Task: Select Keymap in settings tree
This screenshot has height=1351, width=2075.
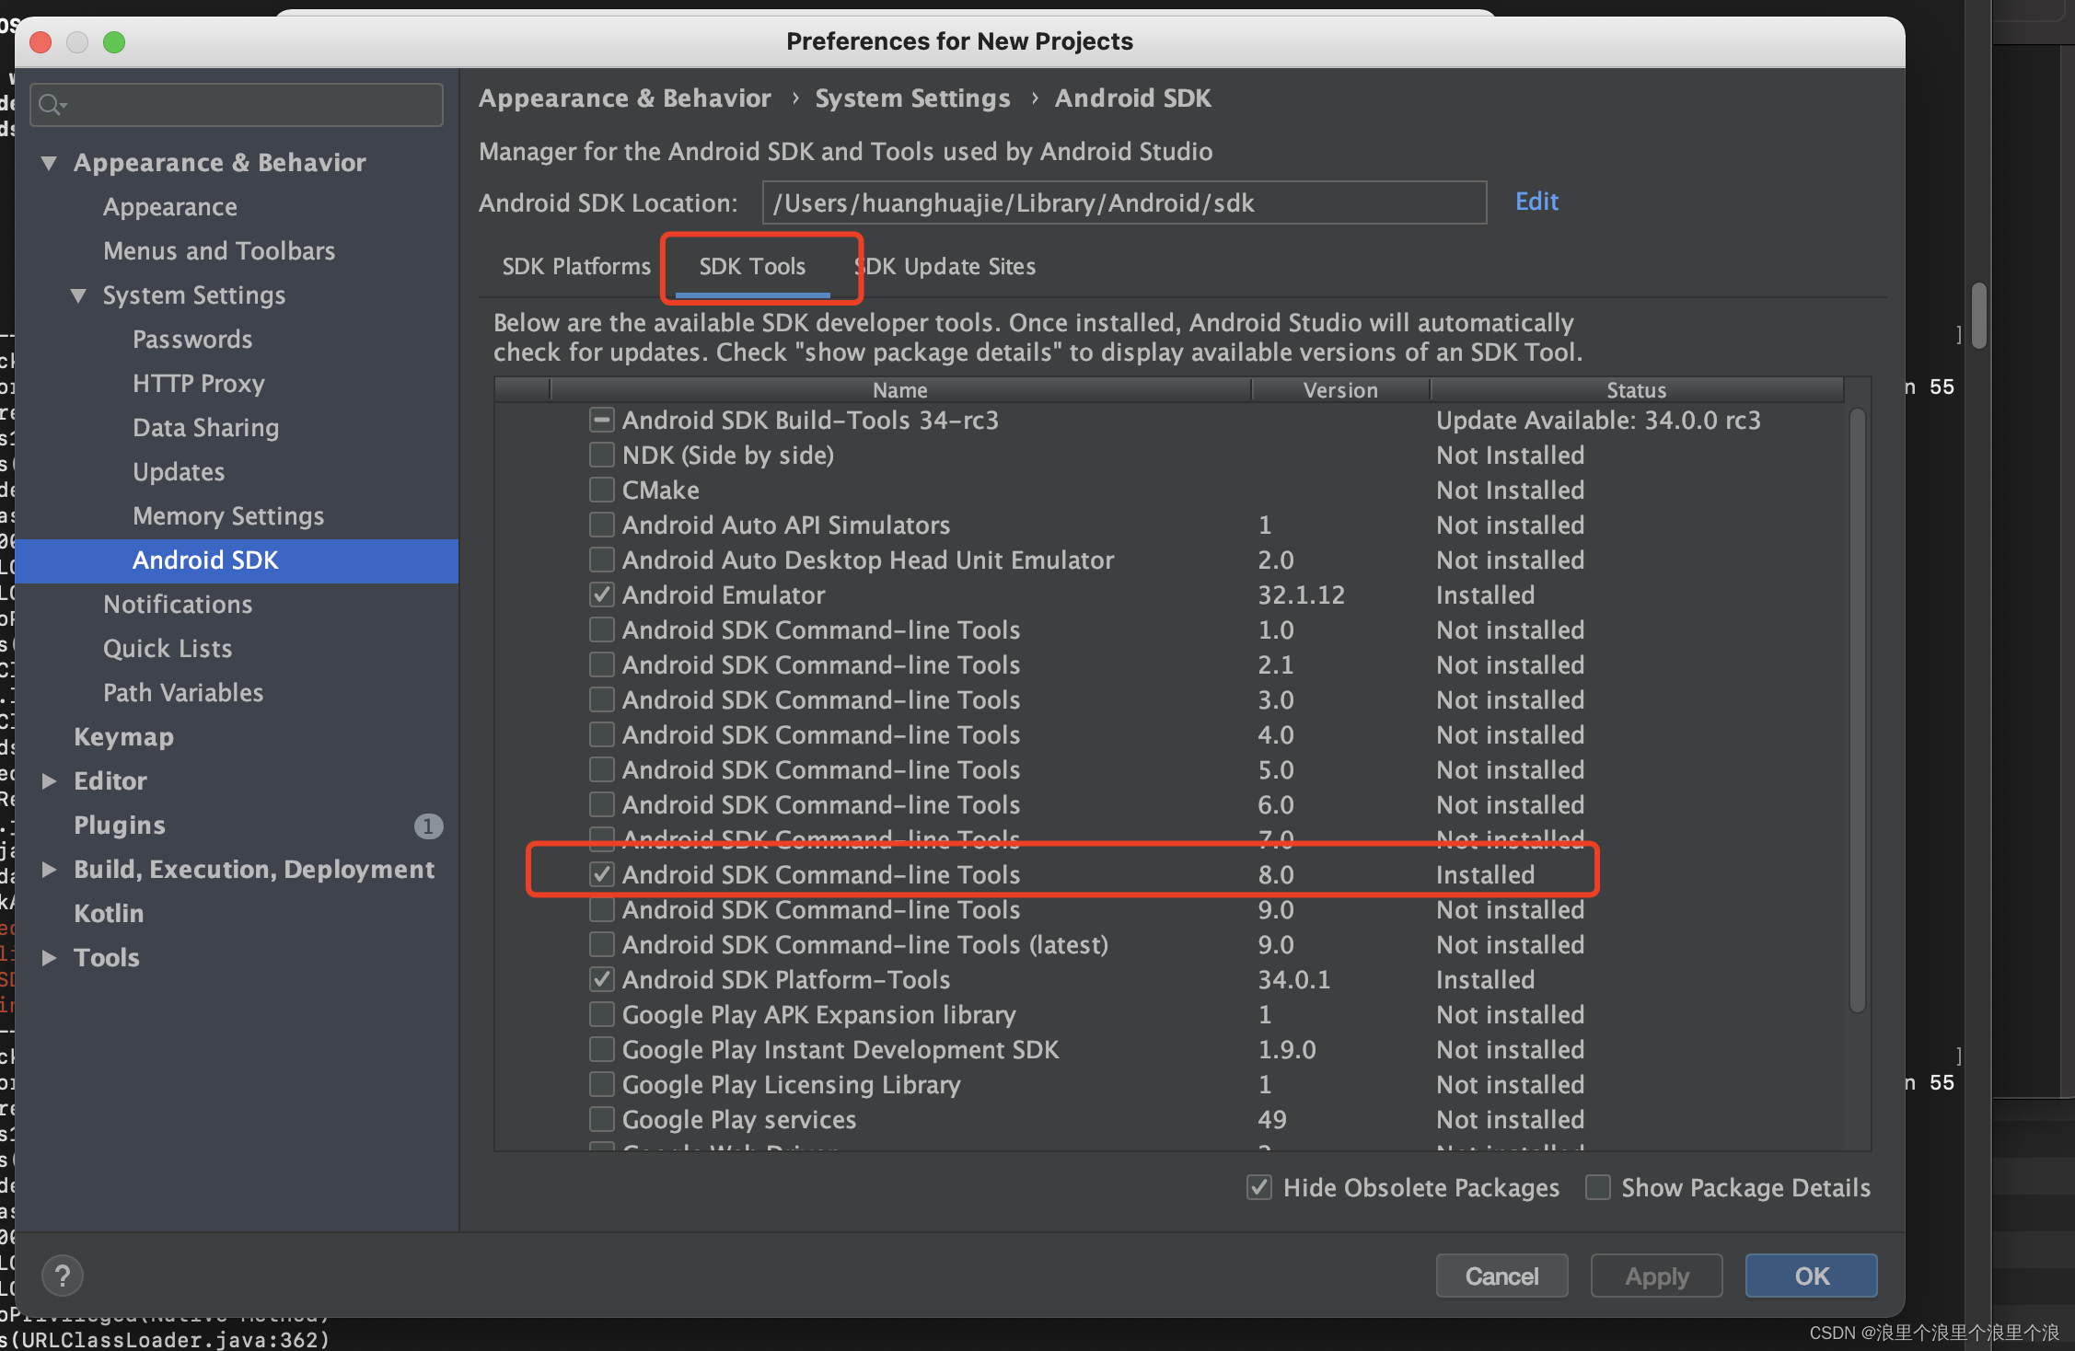Action: [123, 737]
